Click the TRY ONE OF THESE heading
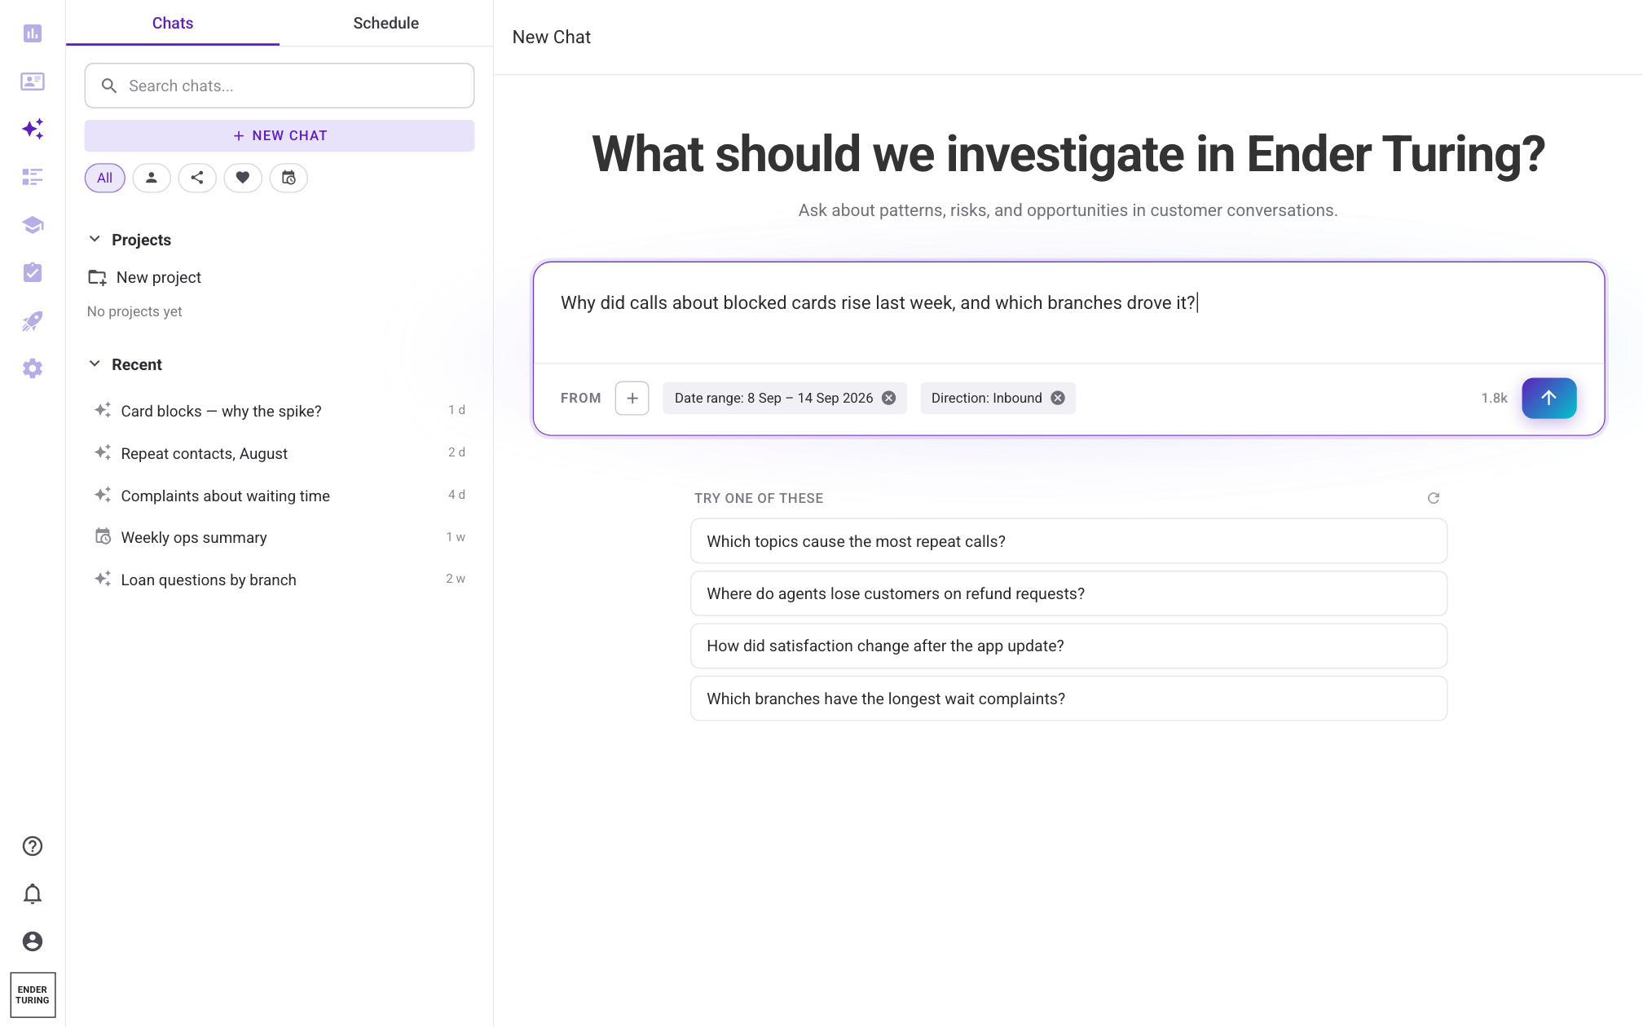1643x1027 pixels. click(x=759, y=498)
